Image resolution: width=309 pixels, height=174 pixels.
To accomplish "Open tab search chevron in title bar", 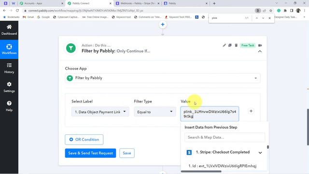I will tap(277, 3).
